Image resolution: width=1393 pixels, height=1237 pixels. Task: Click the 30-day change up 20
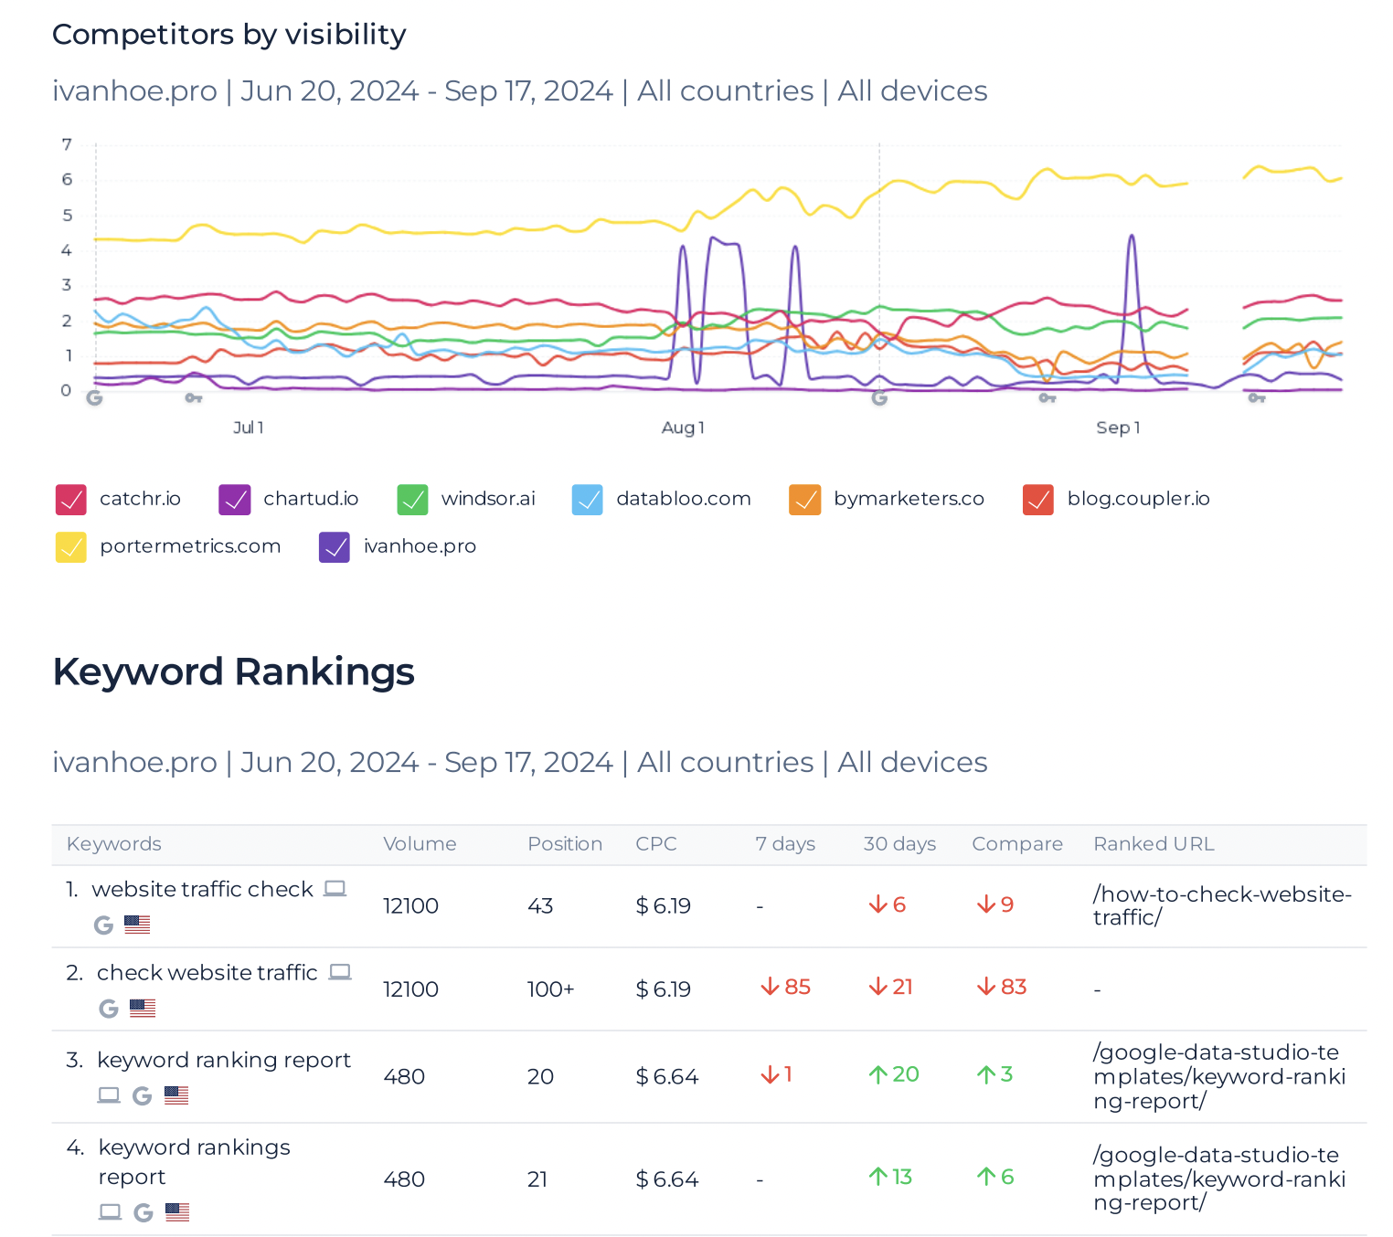pos(893,1074)
